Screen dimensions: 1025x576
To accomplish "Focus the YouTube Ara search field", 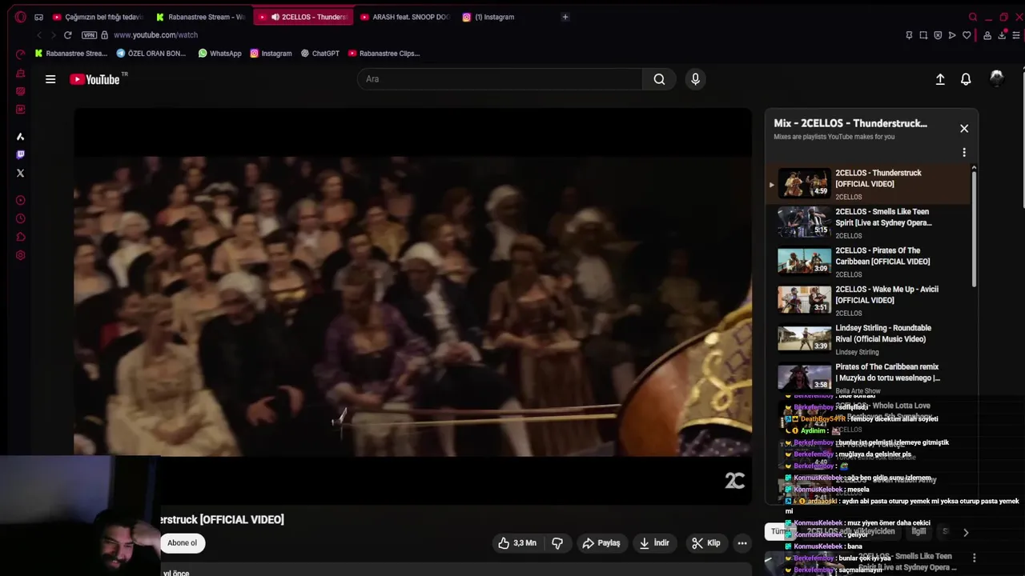I will pyautogui.click(x=500, y=79).
